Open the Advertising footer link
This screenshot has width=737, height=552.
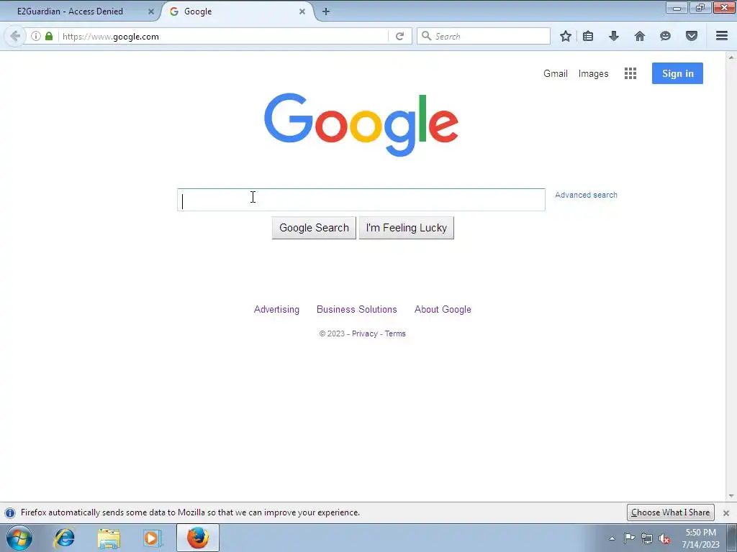[x=276, y=309]
